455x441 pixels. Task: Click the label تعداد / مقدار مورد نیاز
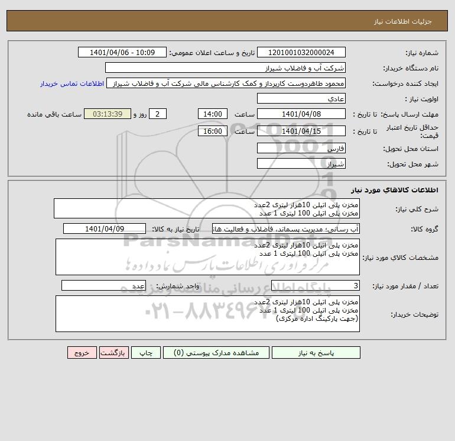(405, 287)
